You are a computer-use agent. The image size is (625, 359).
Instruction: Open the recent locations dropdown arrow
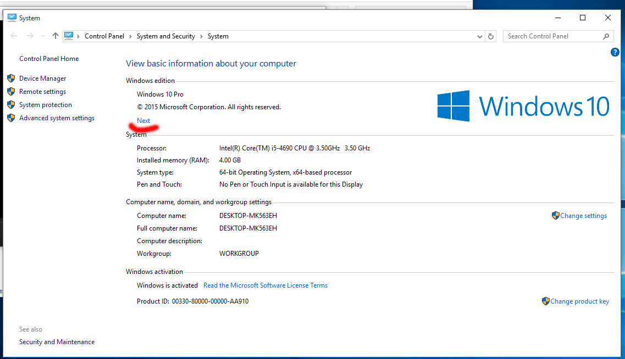[43, 36]
